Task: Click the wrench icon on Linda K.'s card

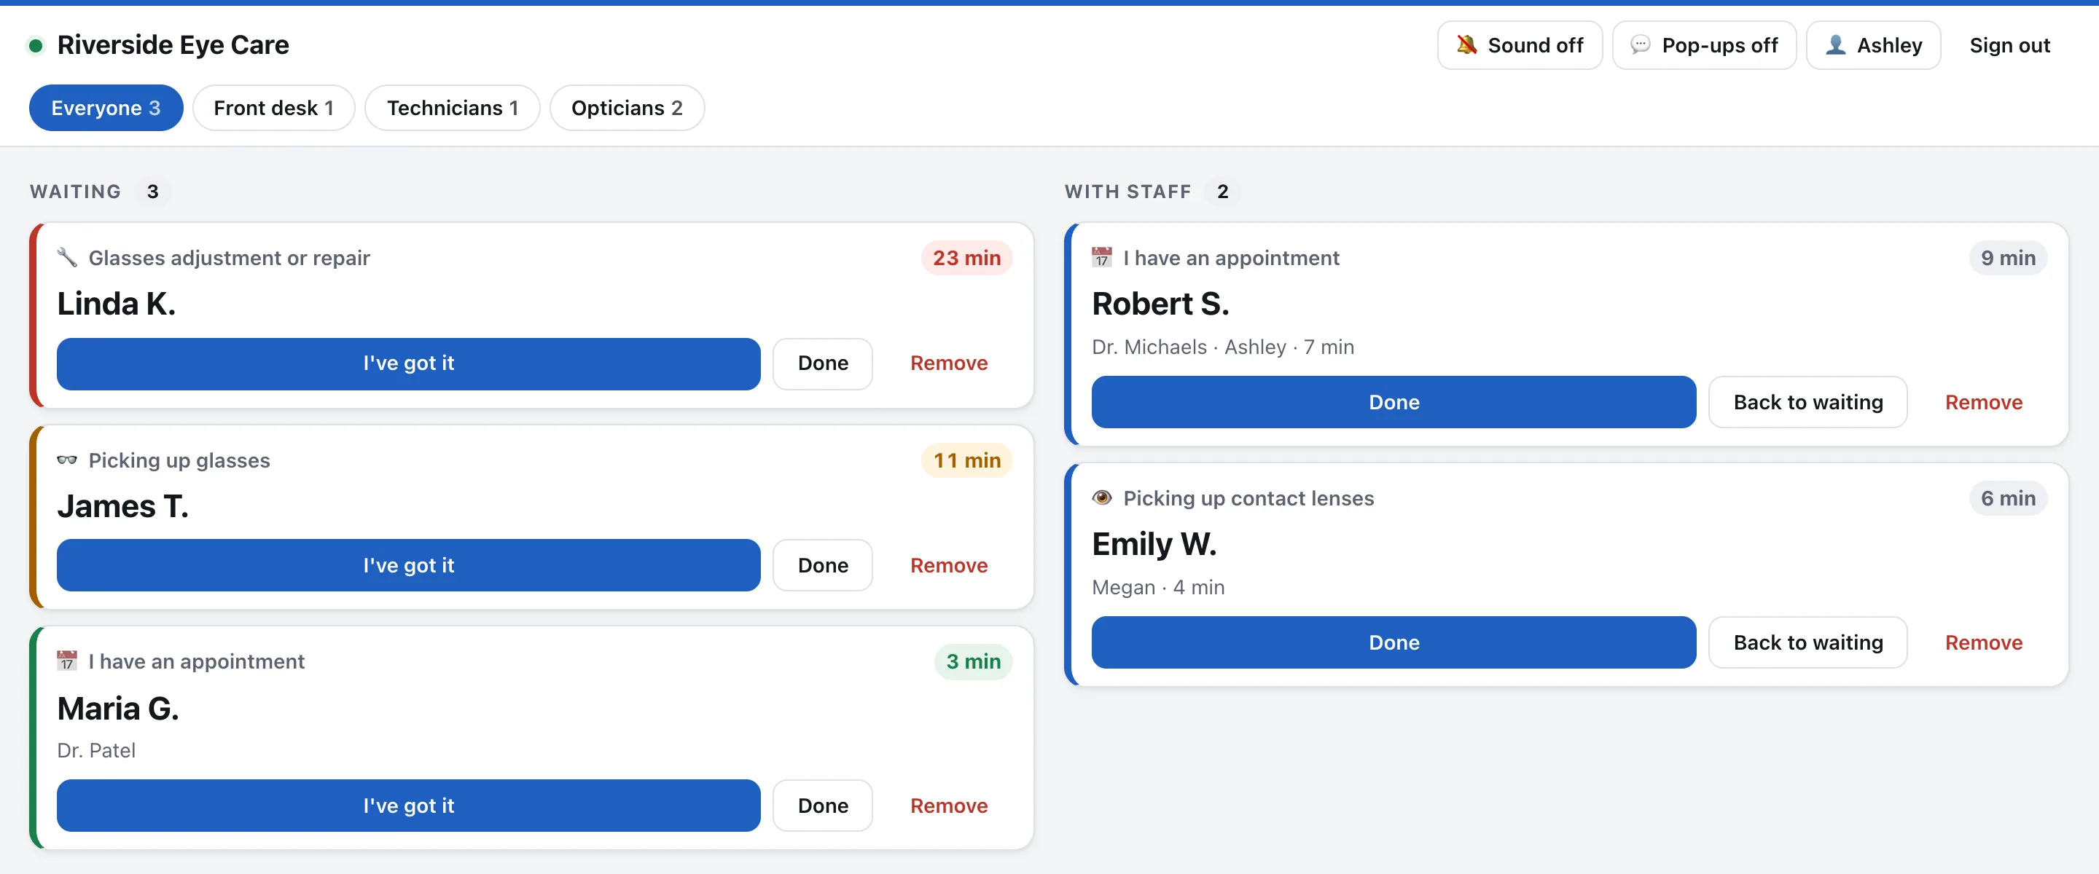Action: (67, 257)
